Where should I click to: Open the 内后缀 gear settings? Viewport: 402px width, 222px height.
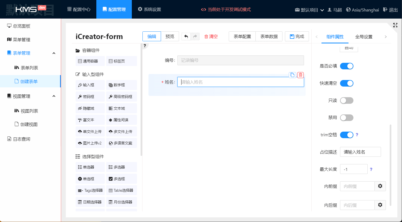tap(380, 205)
